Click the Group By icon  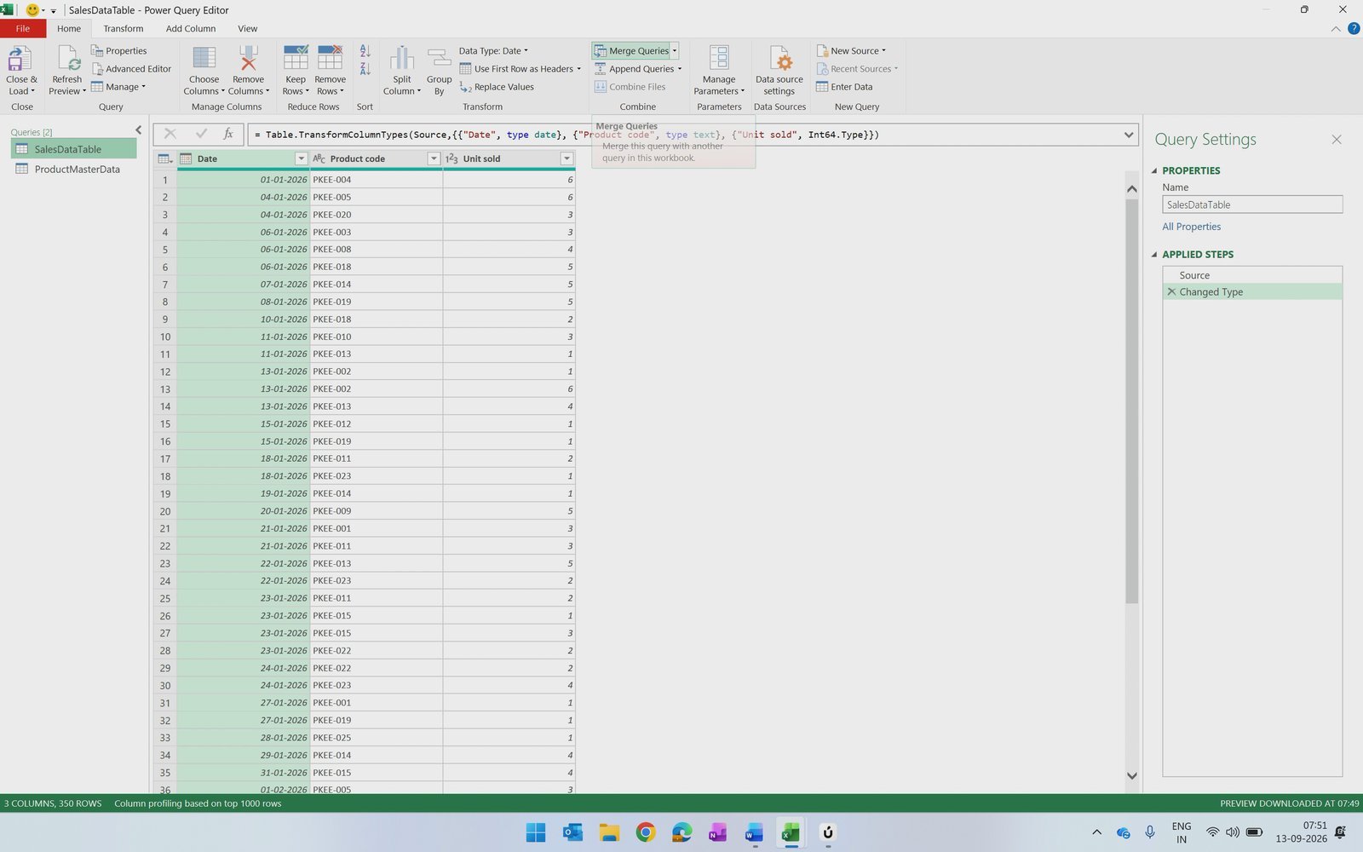point(439,58)
